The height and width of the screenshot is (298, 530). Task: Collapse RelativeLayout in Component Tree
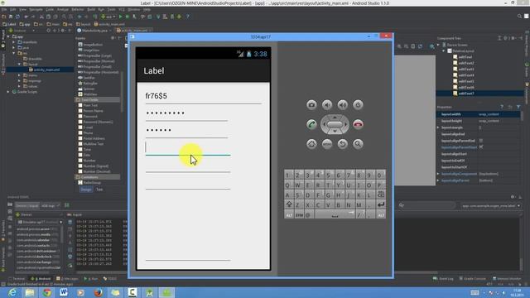tap(444, 51)
